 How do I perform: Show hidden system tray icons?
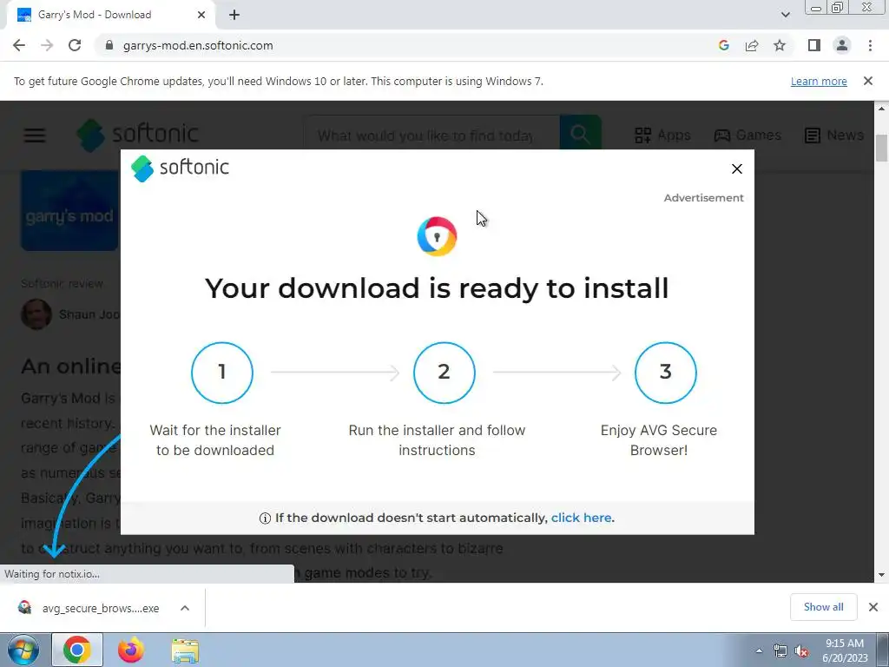(759, 650)
